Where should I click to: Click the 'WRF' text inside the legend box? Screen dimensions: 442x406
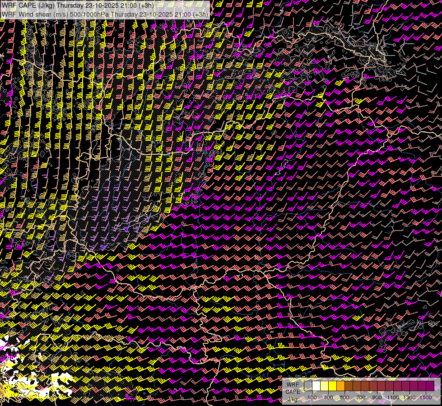point(293,385)
